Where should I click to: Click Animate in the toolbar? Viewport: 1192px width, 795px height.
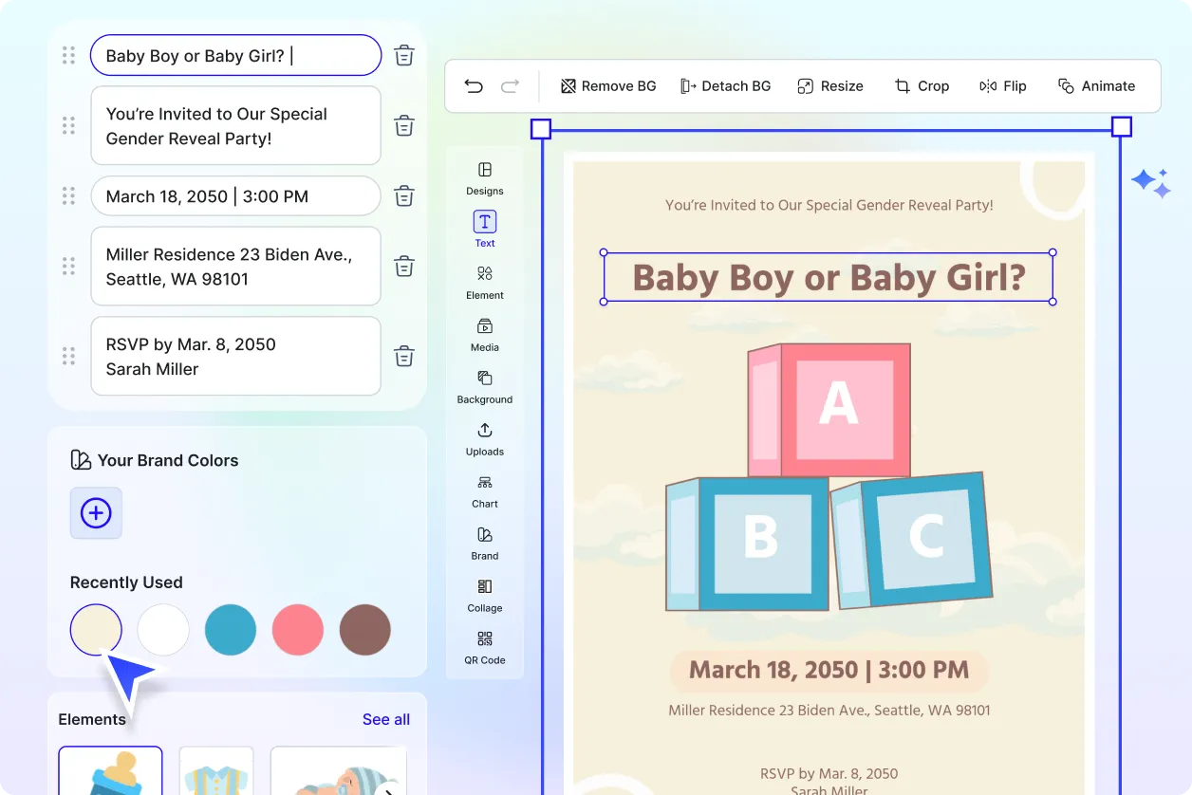click(1097, 85)
